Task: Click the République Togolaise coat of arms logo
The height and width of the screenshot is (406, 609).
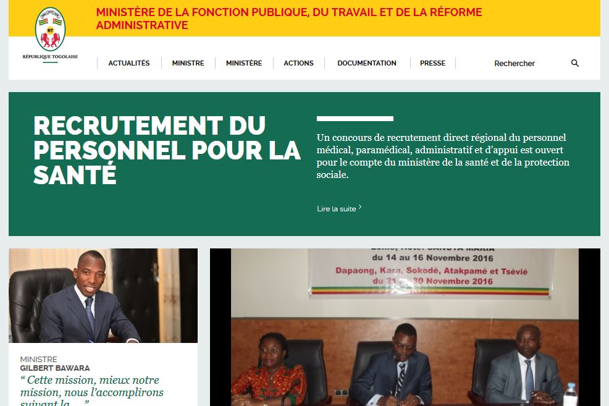Action: [x=50, y=29]
